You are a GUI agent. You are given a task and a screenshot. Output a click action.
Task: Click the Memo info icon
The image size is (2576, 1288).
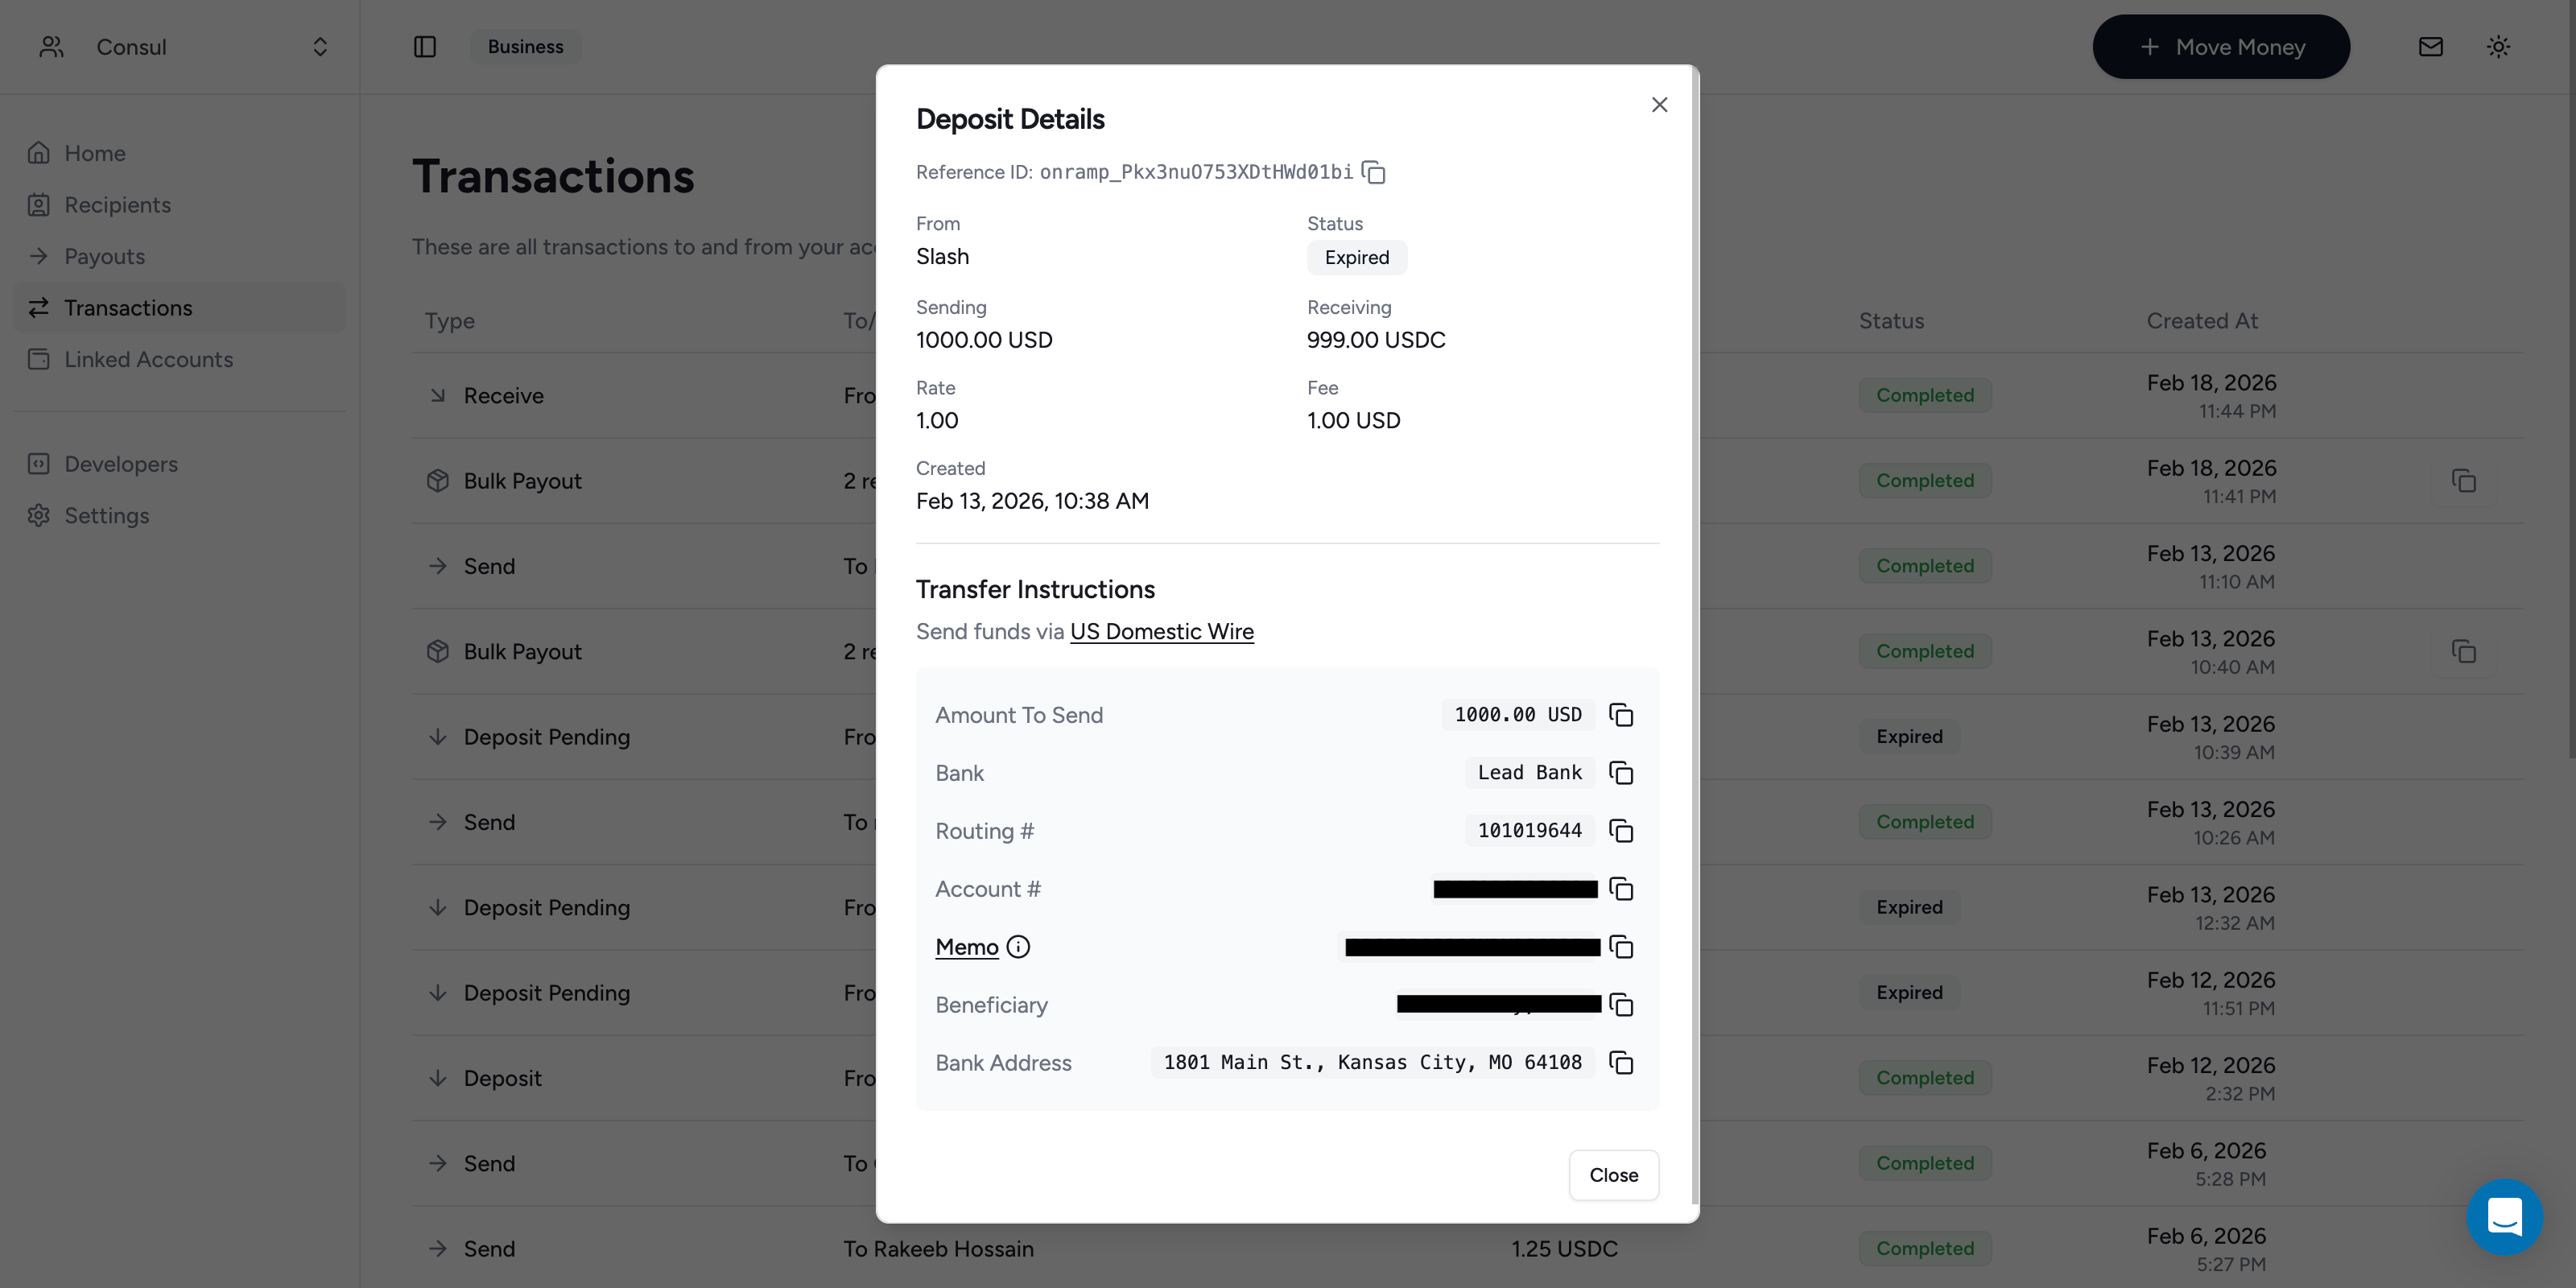(1017, 946)
